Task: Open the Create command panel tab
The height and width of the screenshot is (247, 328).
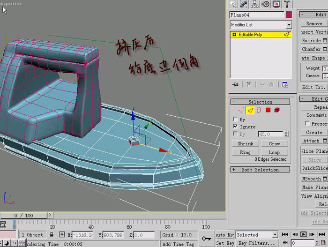Action: (233, 4)
